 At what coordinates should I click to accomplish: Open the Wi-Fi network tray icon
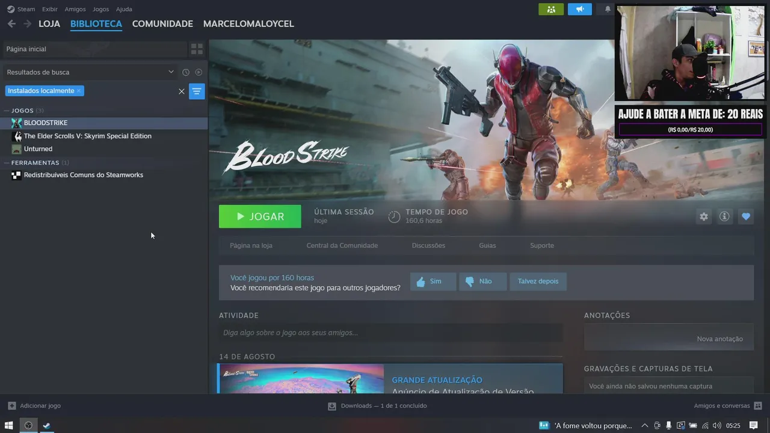click(x=705, y=425)
